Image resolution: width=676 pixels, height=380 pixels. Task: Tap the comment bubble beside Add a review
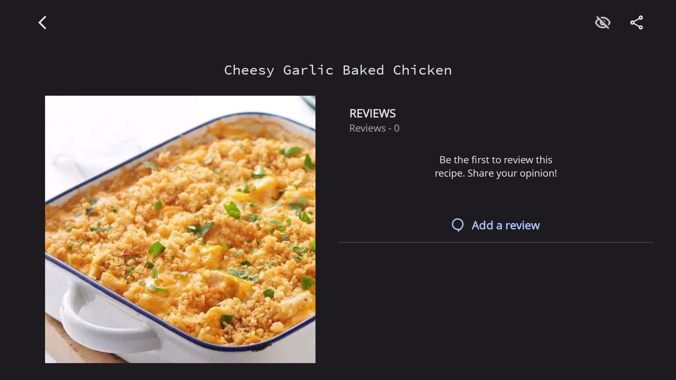[458, 225]
